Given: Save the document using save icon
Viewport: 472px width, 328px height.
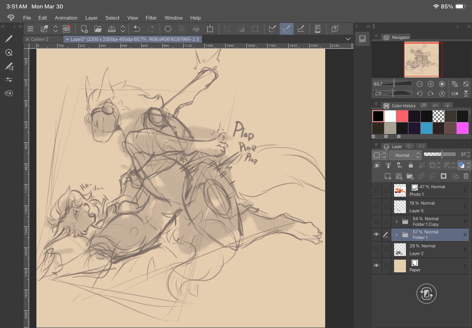Looking at the screenshot, I should tap(112, 29).
